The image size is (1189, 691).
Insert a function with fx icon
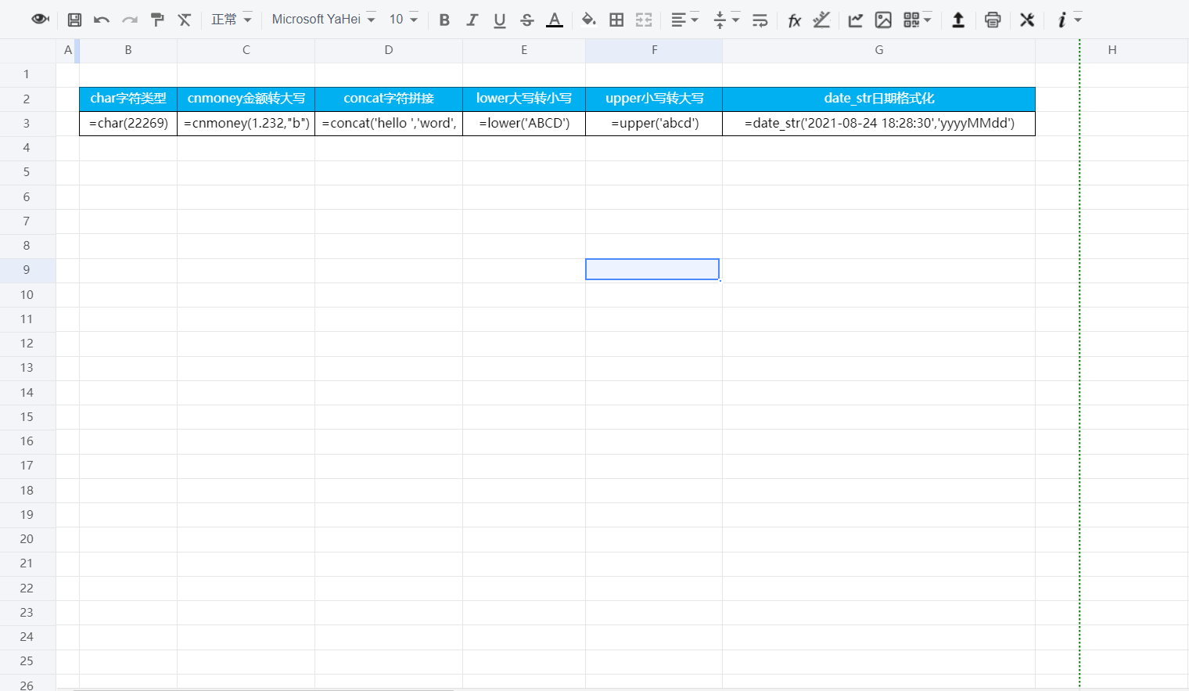pos(794,20)
